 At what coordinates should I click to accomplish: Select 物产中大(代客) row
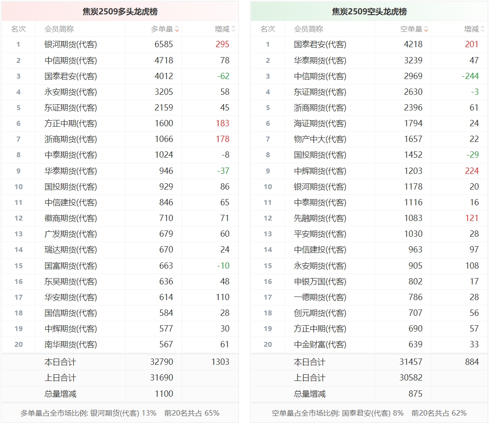[369, 139]
